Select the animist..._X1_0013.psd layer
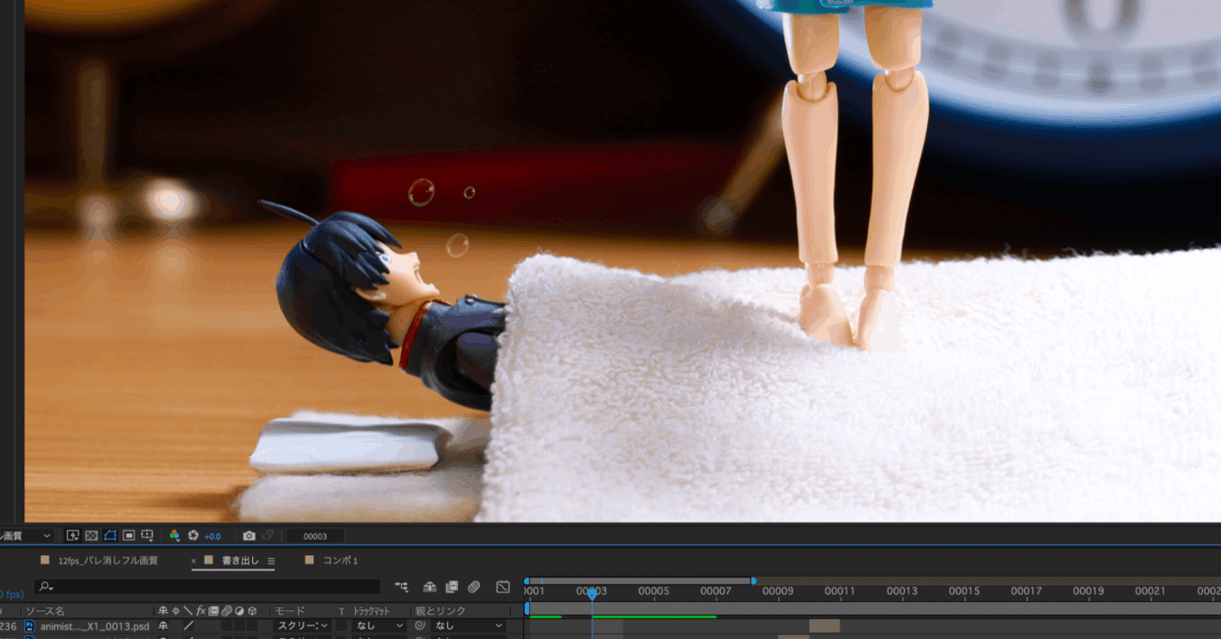The width and height of the screenshot is (1221, 639). pos(95,626)
